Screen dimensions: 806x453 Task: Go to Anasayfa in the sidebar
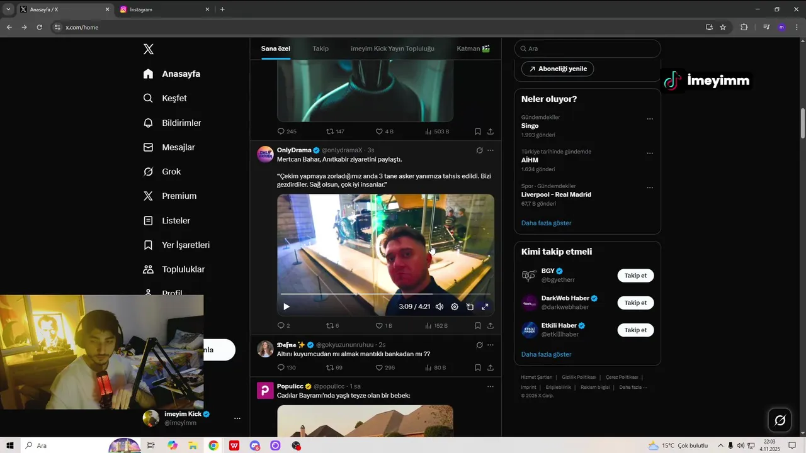[x=172, y=74]
